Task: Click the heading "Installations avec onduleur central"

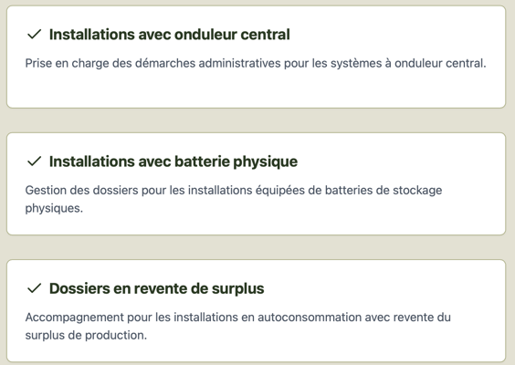Action: (x=170, y=35)
